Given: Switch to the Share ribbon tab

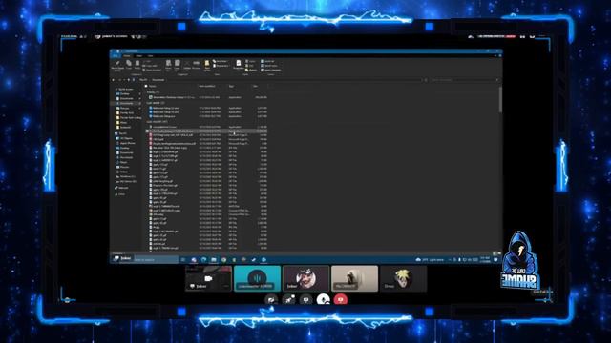Looking at the screenshot, I should click(x=138, y=56).
